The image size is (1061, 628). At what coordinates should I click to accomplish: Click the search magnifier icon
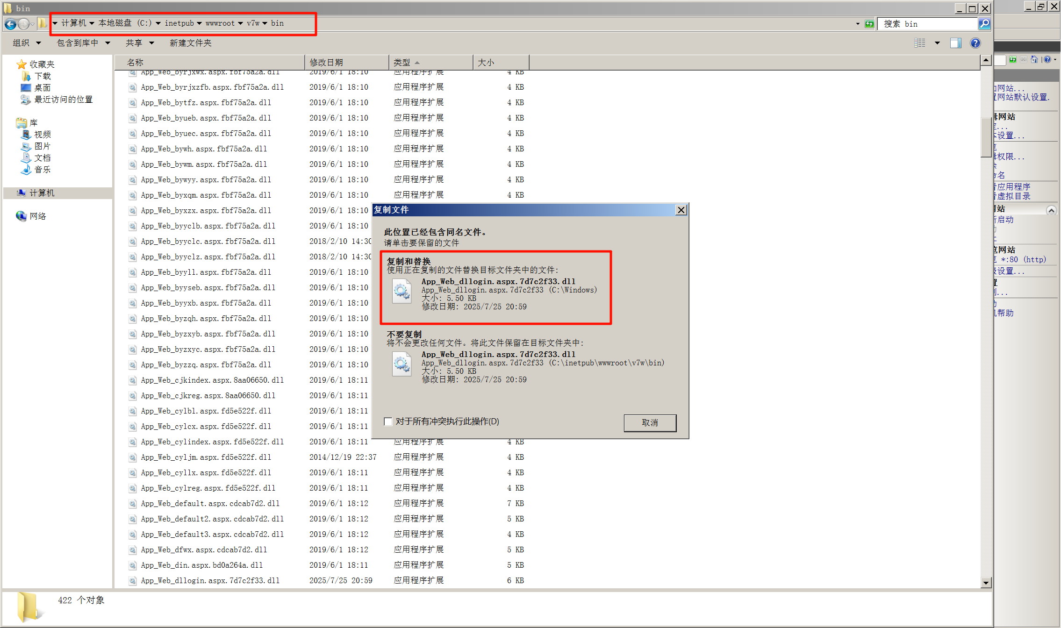coord(984,23)
